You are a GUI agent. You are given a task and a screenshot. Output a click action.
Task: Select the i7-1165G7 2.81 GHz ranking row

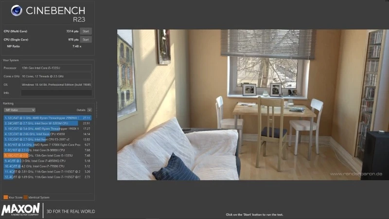[x=47, y=172]
